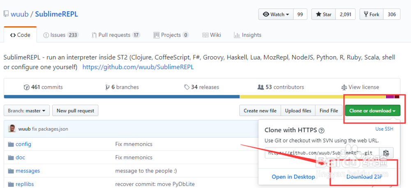This screenshot has width=411, height=188.
Task: View the 2,091 stargazers count
Action: pos(346,14)
